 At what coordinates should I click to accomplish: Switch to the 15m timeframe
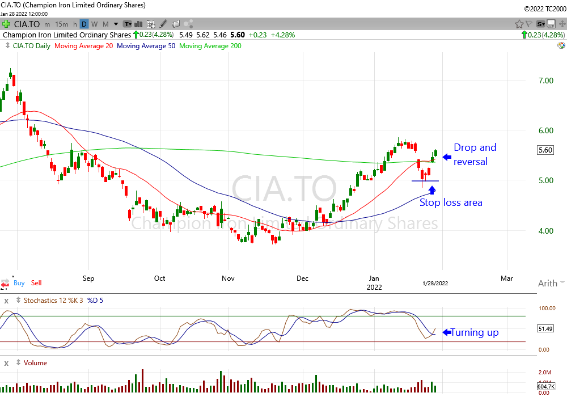click(x=61, y=24)
